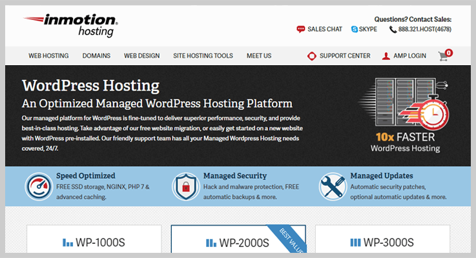Click the Managed Security shield icon
476x258 pixels.
(x=185, y=186)
